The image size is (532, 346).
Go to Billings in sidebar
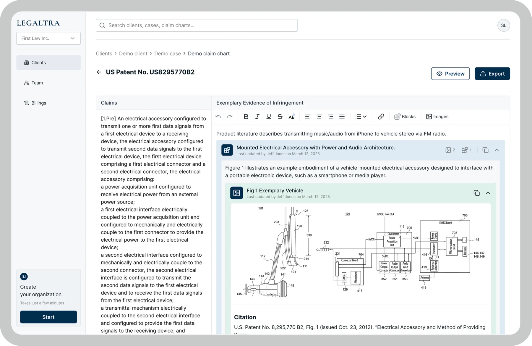pyautogui.click(x=48, y=103)
